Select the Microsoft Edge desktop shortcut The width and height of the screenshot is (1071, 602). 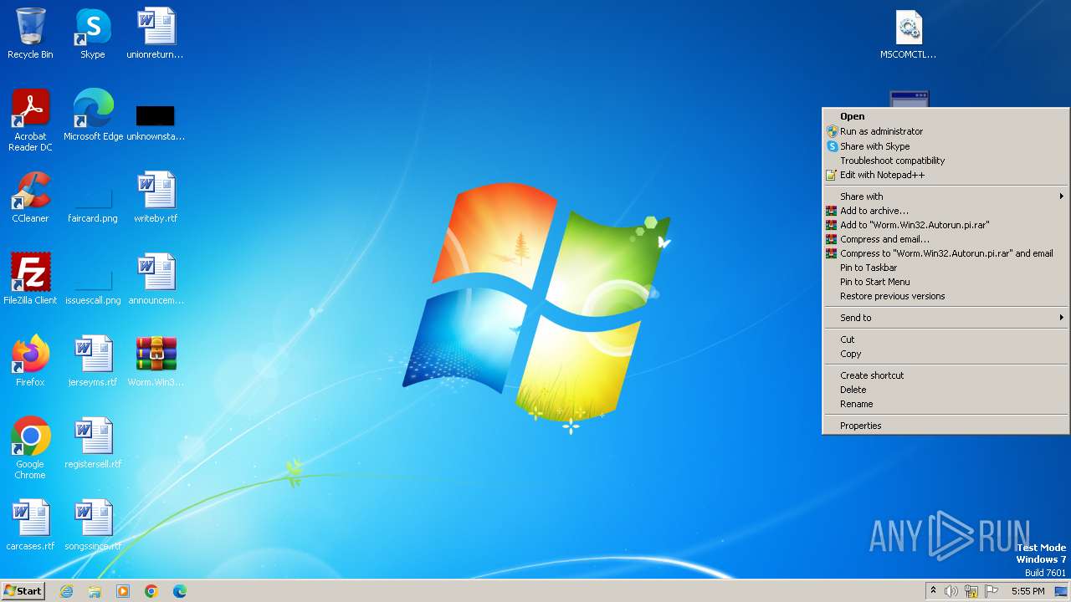(x=93, y=115)
